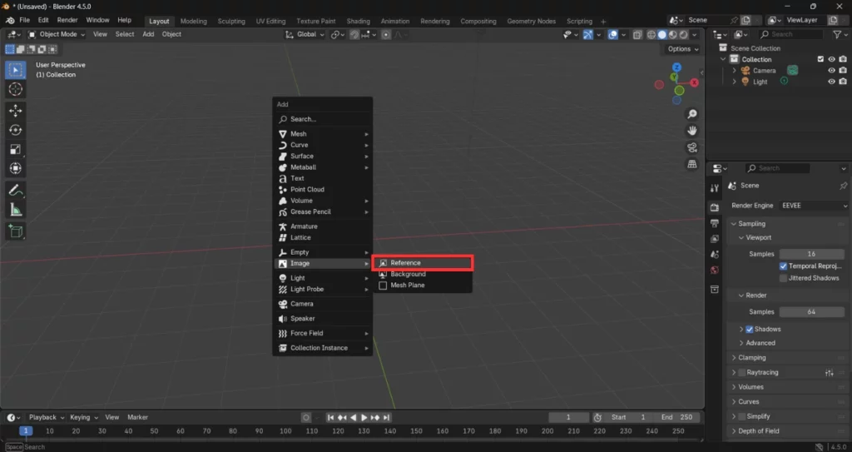This screenshot has width=852, height=452.
Task: Click the Options button in viewport header
Action: tap(682, 49)
